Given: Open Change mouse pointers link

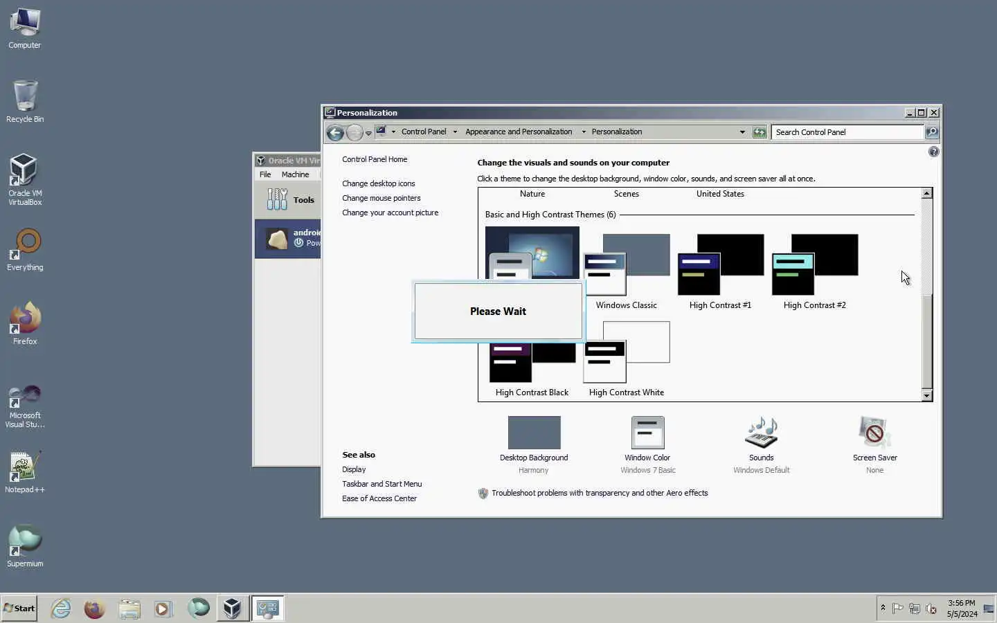Looking at the screenshot, I should pyautogui.click(x=381, y=198).
